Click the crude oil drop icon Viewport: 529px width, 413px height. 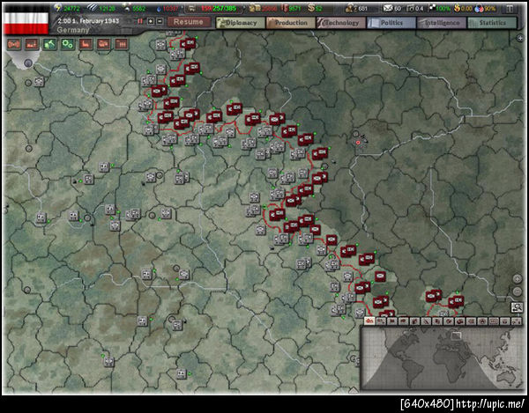coord(160,9)
